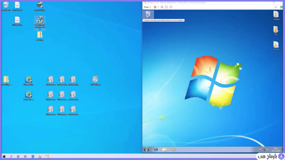285x160 pixels.
Task: Select the IE11 Windows package icon on host
Action: tap(96, 81)
